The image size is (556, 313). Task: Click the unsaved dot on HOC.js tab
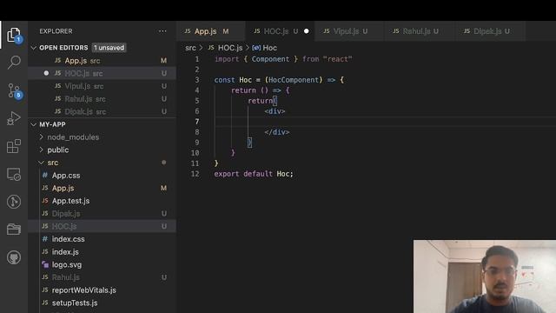tap(307, 31)
